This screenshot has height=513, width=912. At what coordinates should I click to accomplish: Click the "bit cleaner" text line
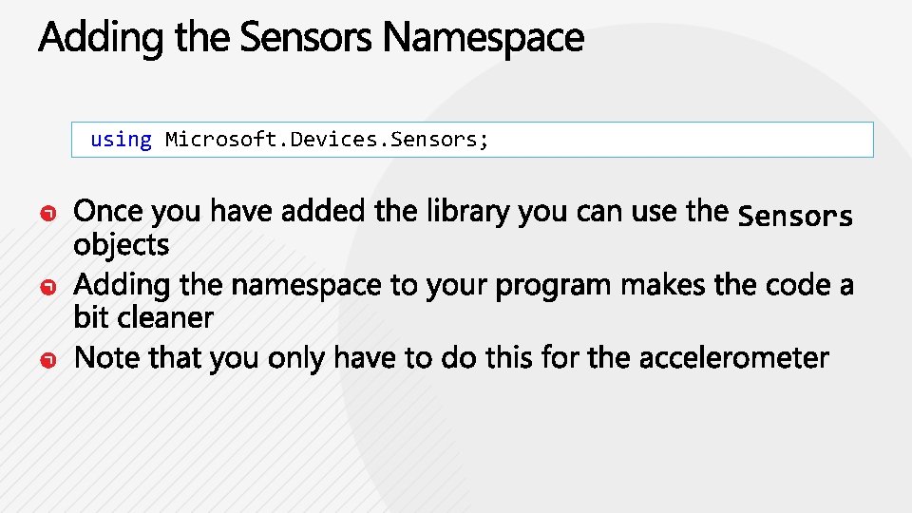(143, 317)
